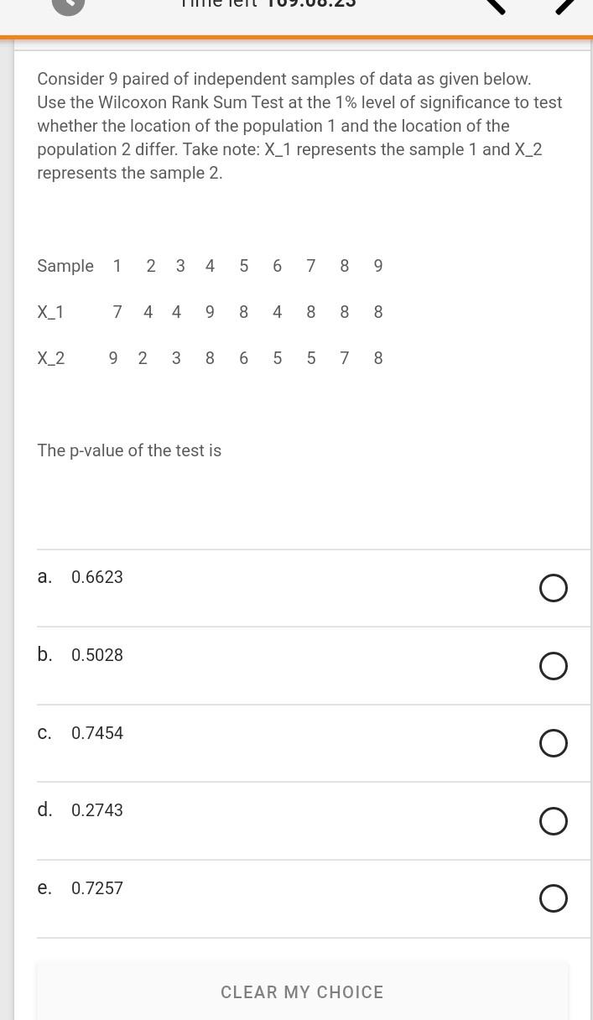Click the label text for option b

coord(96,655)
